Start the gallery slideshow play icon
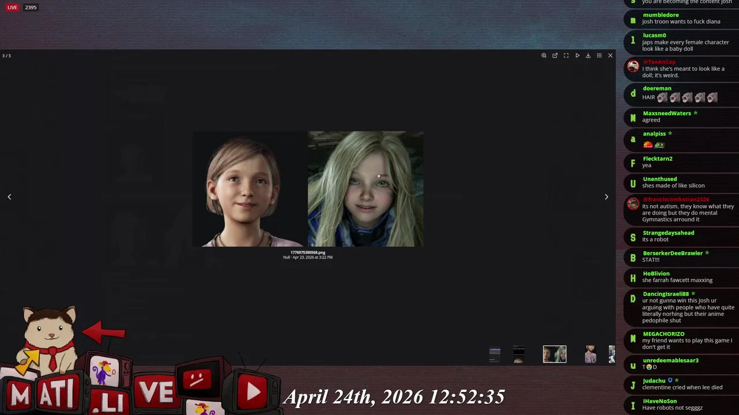 pyautogui.click(x=577, y=55)
